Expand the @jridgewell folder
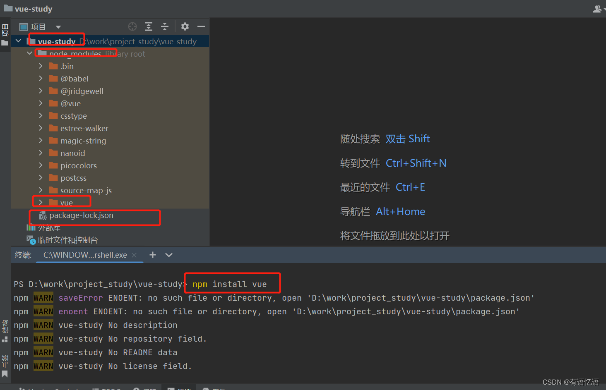Image resolution: width=606 pixels, height=390 pixels. [41, 91]
